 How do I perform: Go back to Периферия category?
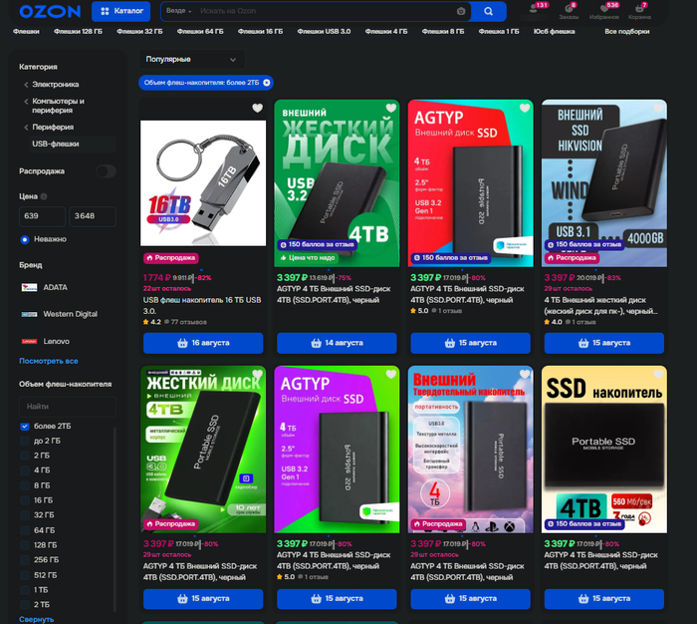[53, 127]
